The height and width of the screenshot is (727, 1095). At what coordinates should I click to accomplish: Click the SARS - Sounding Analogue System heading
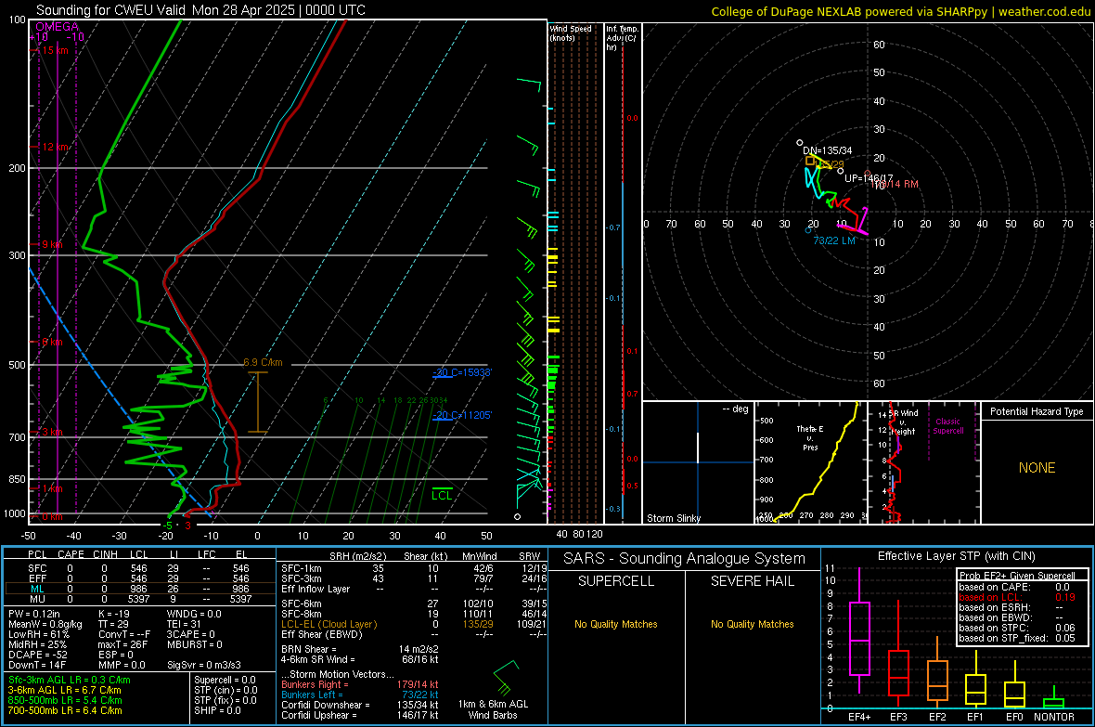point(685,559)
